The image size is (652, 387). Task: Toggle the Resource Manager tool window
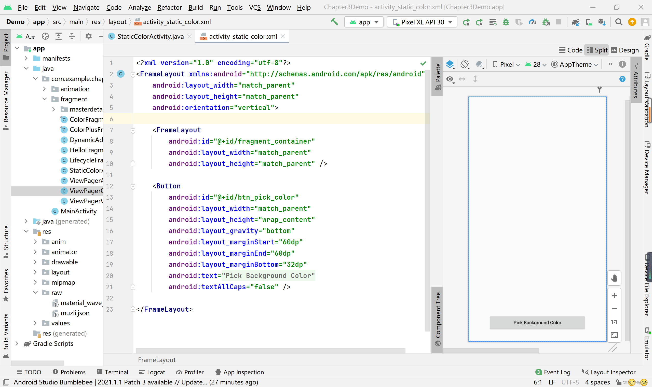tap(6, 101)
